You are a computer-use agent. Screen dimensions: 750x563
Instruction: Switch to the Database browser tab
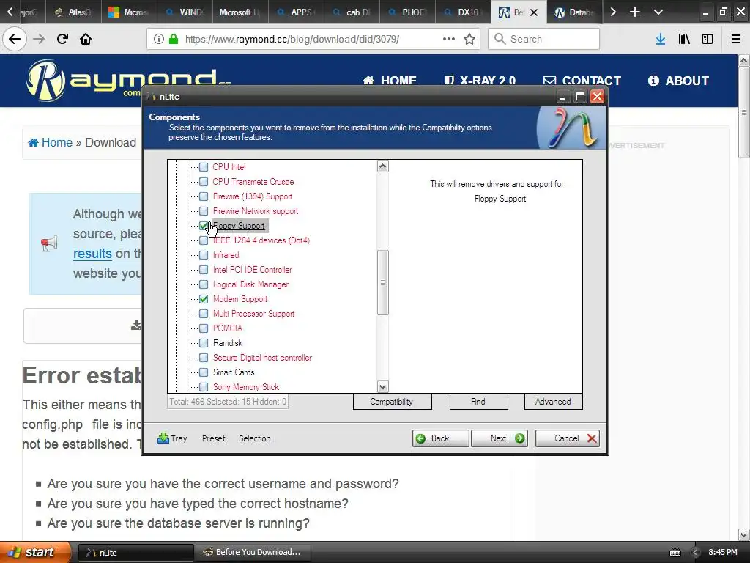(x=574, y=12)
